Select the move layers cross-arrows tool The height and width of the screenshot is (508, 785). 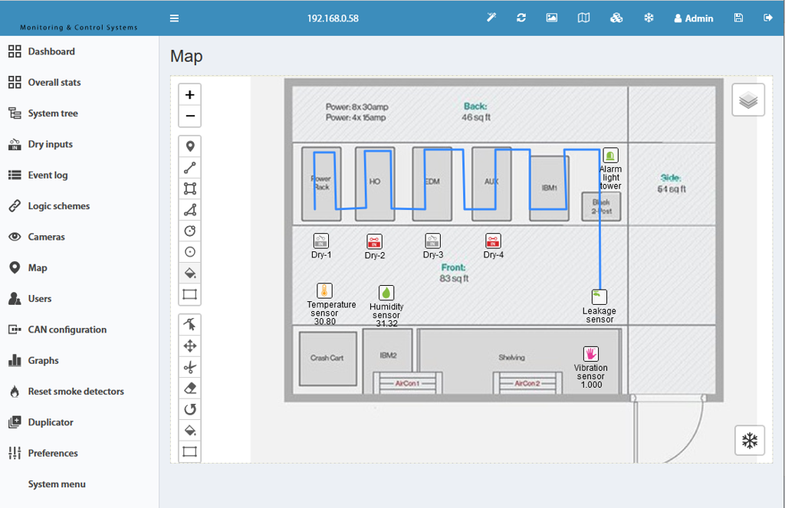[x=190, y=346]
